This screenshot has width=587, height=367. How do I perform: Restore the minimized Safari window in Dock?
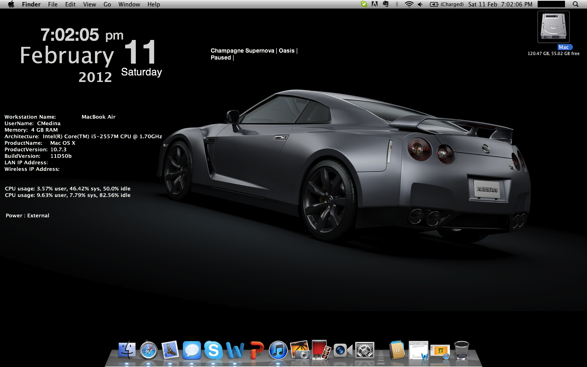[x=440, y=351]
